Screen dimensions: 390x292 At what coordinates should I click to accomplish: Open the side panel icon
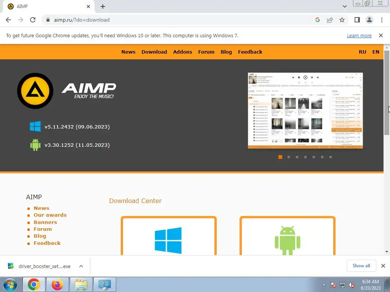357,20
